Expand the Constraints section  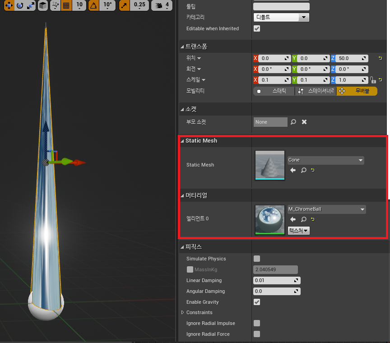182,312
